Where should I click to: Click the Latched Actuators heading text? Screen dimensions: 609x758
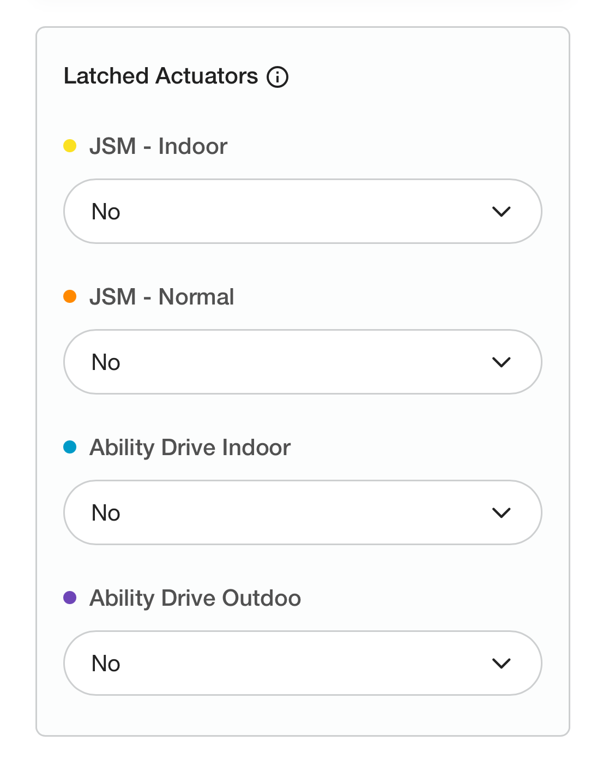tap(161, 76)
